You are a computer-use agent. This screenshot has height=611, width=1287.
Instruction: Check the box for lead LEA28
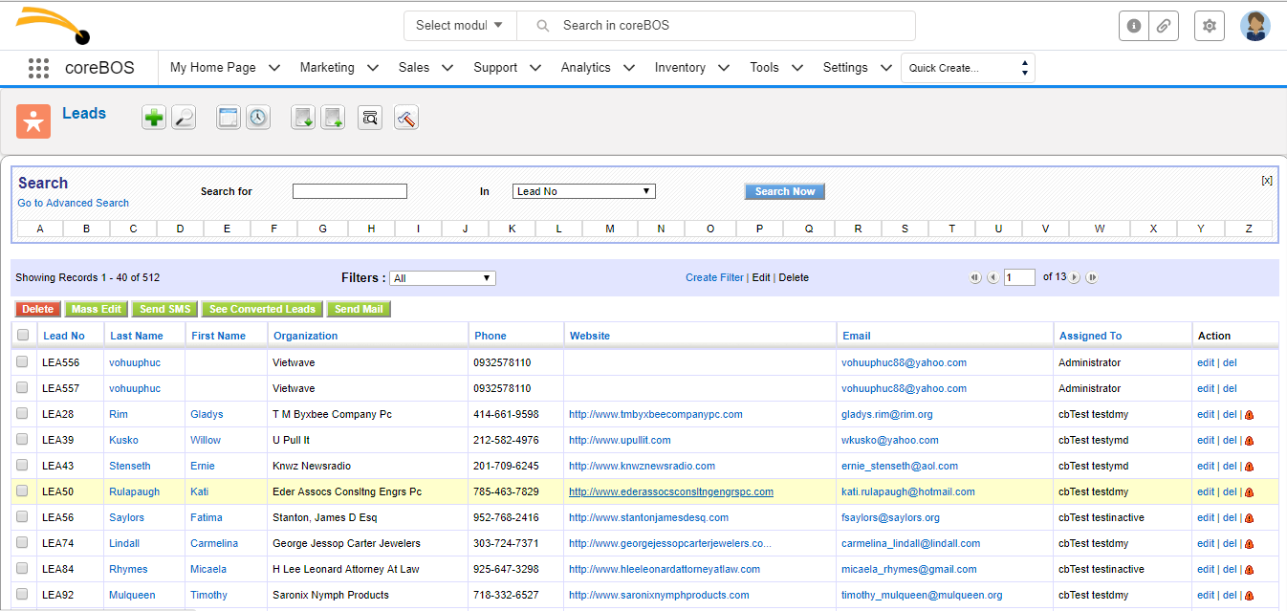click(x=22, y=414)
